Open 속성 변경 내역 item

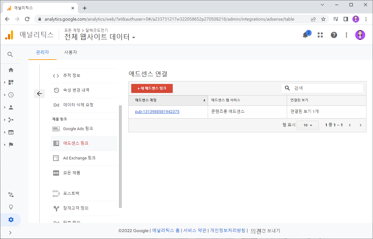click(84, 90)
